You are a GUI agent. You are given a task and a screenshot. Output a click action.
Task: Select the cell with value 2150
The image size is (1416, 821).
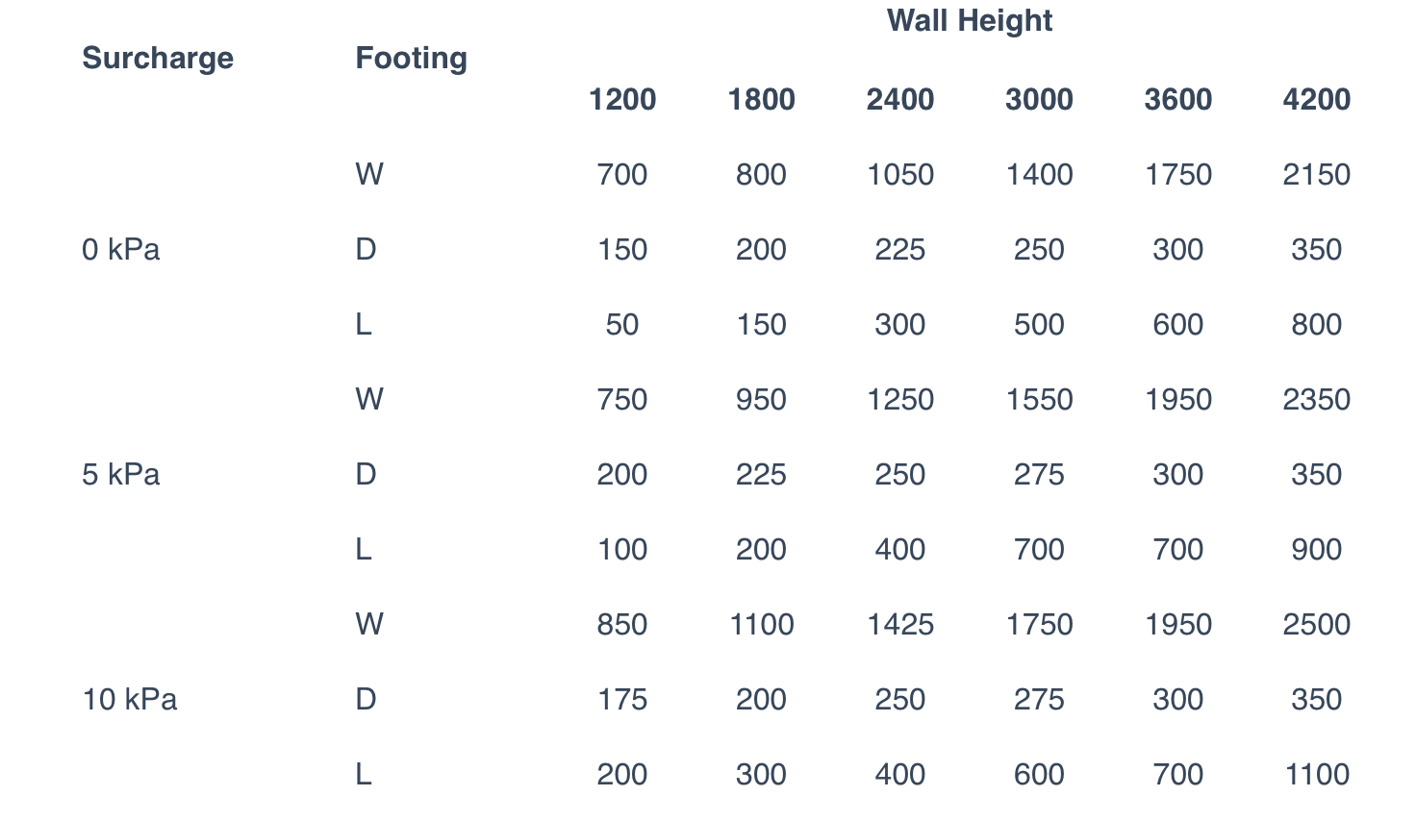(1316, 175)
